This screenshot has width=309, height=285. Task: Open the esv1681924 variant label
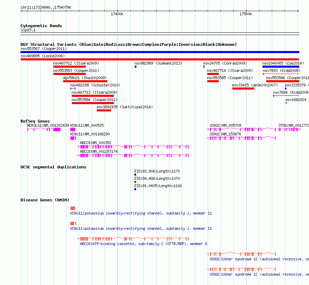point(296,100)
